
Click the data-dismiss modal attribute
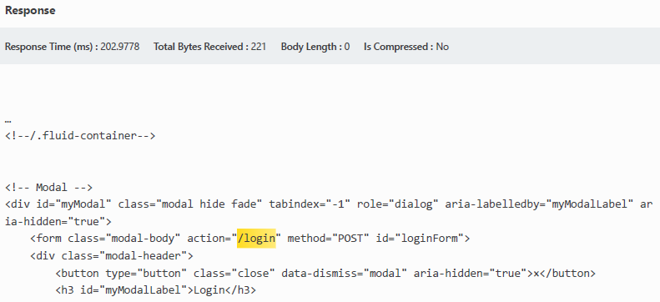coord(345,273)
